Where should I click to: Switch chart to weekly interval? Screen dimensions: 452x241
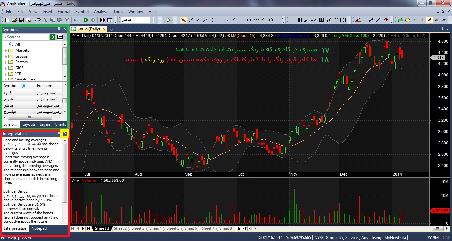(437, 20)
